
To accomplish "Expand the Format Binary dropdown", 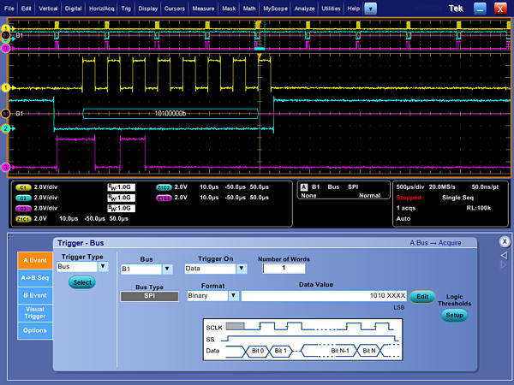I will coord(232,296).
